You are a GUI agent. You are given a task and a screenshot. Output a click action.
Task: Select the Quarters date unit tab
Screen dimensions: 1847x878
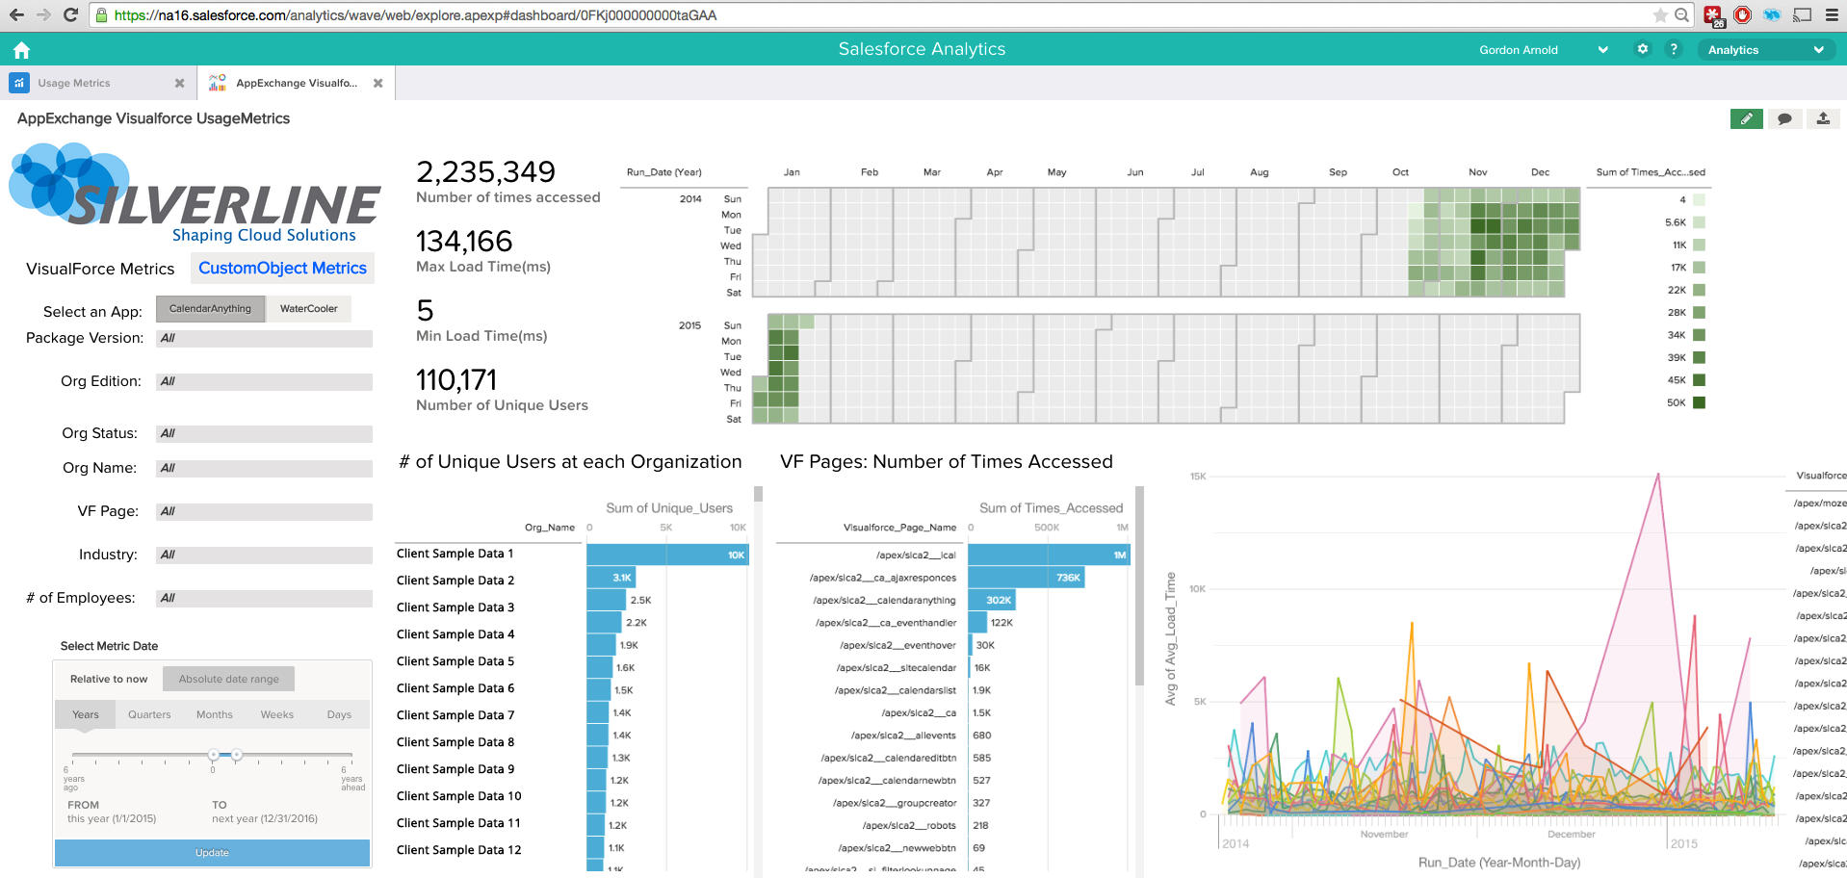149,714
